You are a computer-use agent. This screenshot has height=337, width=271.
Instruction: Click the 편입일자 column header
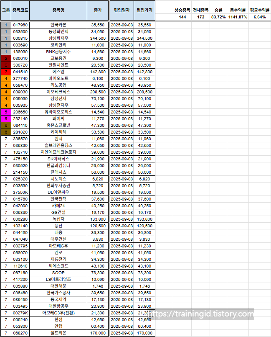pos(122,10)
